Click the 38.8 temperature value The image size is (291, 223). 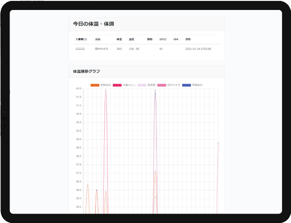(119, 48)
